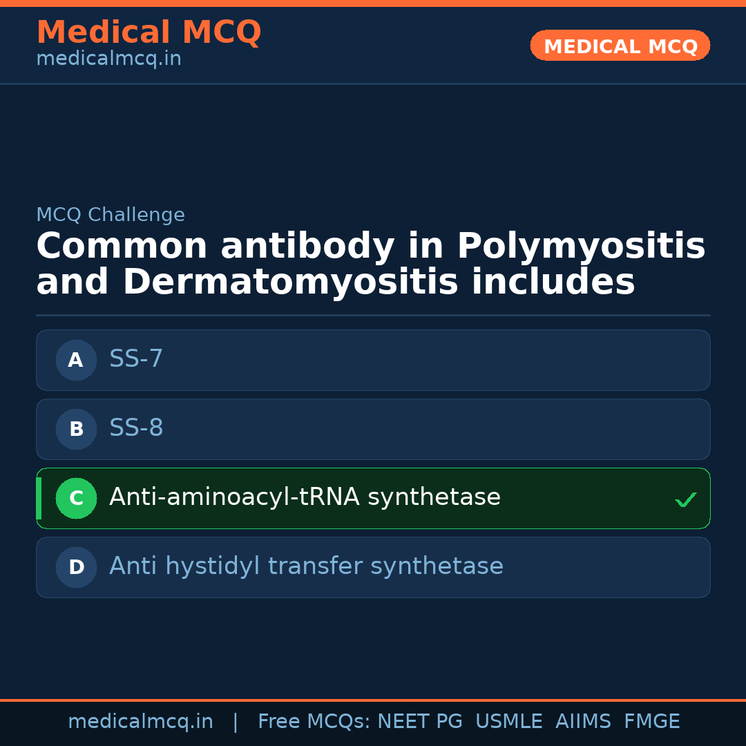Click the Free MCQs footer text
This screenshot has height=746, width=746.
tap(314, 722)
